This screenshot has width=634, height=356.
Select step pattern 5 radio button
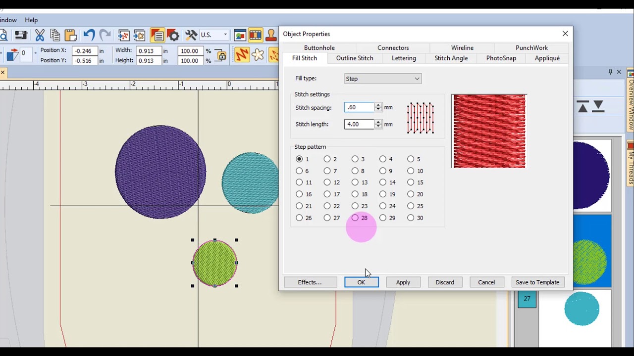[x=411, y=159]
